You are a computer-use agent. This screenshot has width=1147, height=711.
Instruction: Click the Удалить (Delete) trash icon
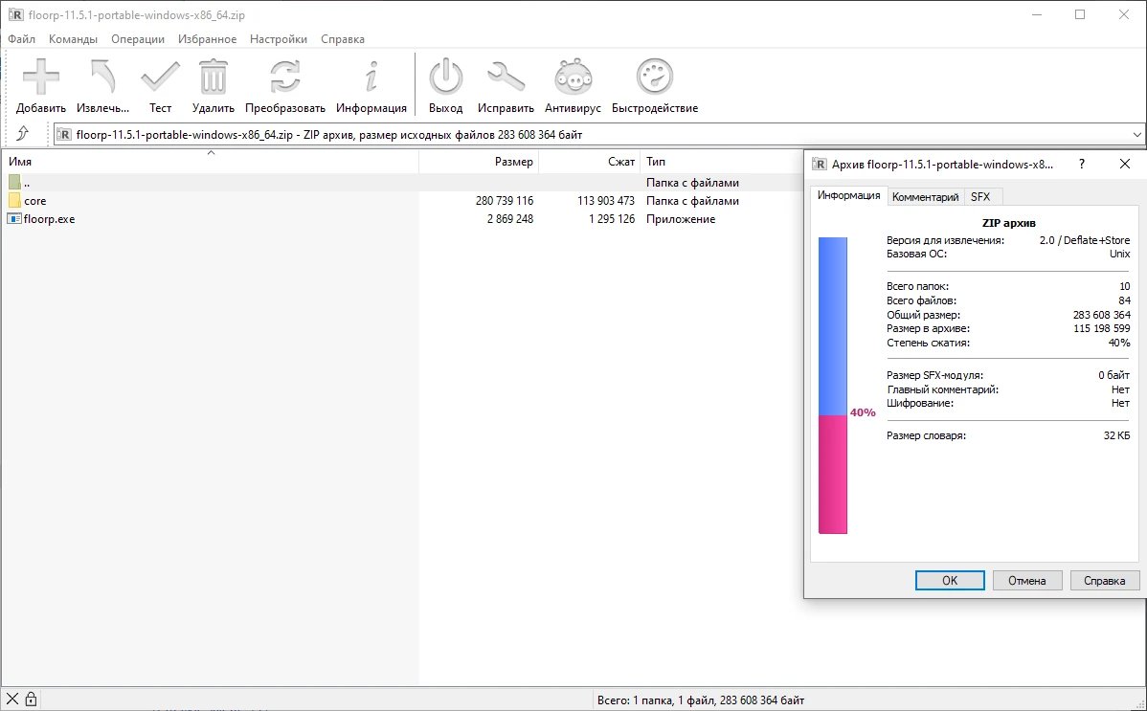click(x=213, y=85)
